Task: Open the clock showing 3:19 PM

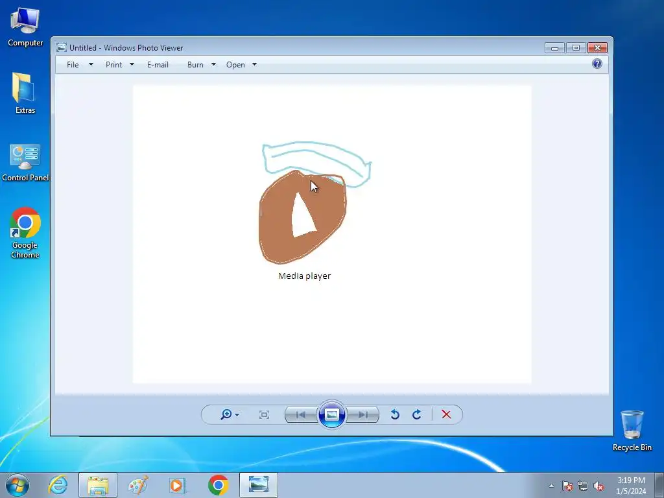Action: click(x=631, y=486)
